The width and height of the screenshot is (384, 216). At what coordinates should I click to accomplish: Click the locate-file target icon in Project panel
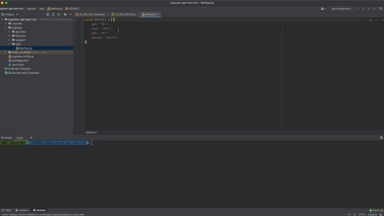(47, 14)
